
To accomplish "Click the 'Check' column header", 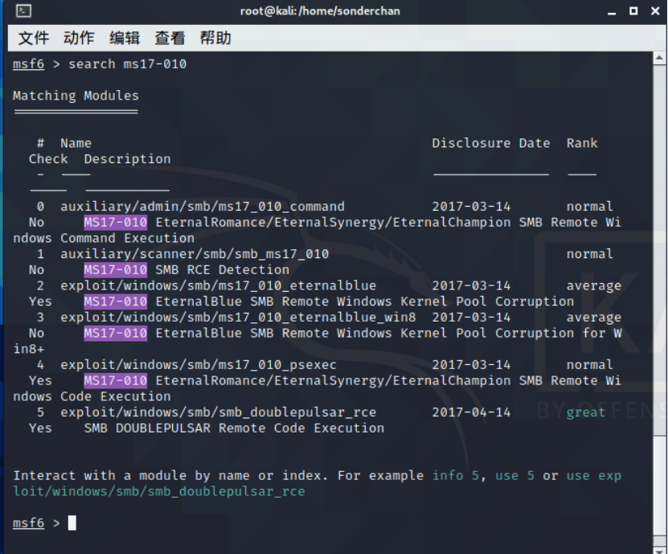I will point(48,159).
